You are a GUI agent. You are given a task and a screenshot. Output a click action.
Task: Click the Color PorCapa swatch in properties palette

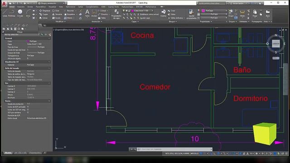click(28, 41)
